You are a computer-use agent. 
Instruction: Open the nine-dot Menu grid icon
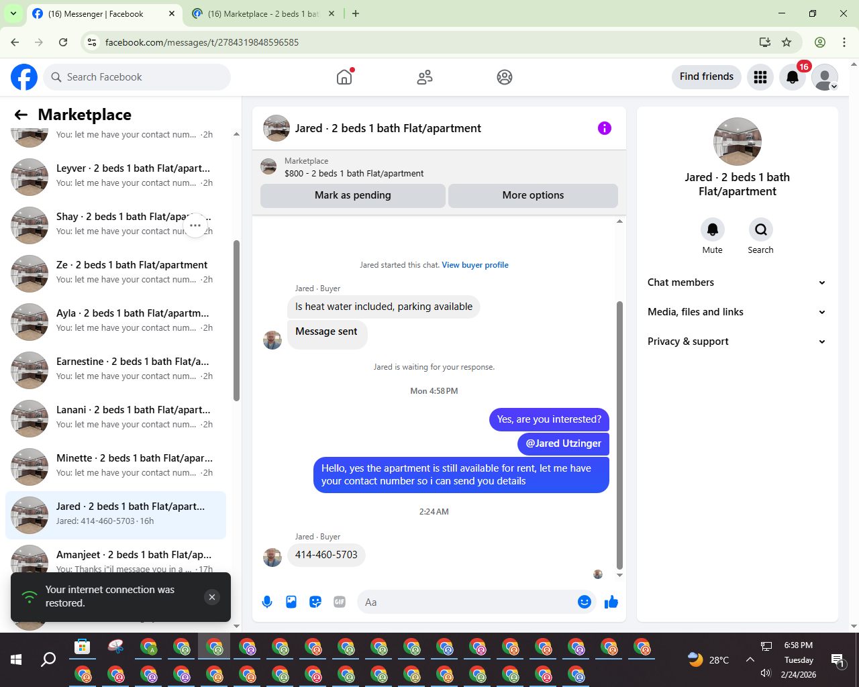(x=760, y=77)
